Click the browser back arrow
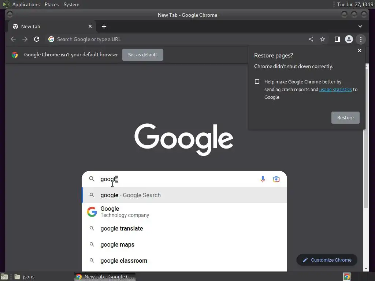Viewport: 375px width, 281px height. (13, 39)
